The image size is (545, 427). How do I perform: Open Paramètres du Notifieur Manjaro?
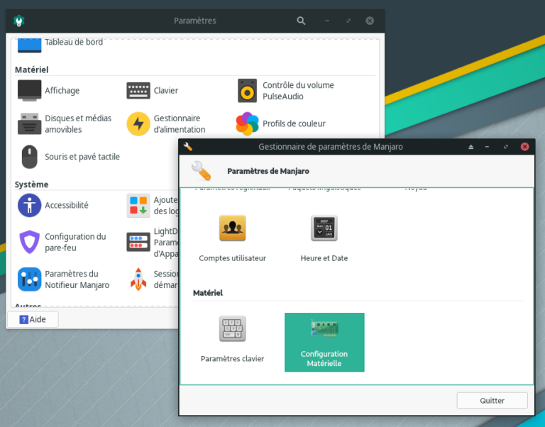(x=64, y=279)
